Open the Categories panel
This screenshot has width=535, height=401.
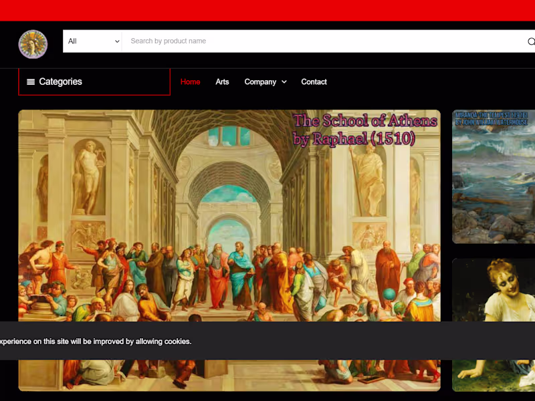[94, 82]
